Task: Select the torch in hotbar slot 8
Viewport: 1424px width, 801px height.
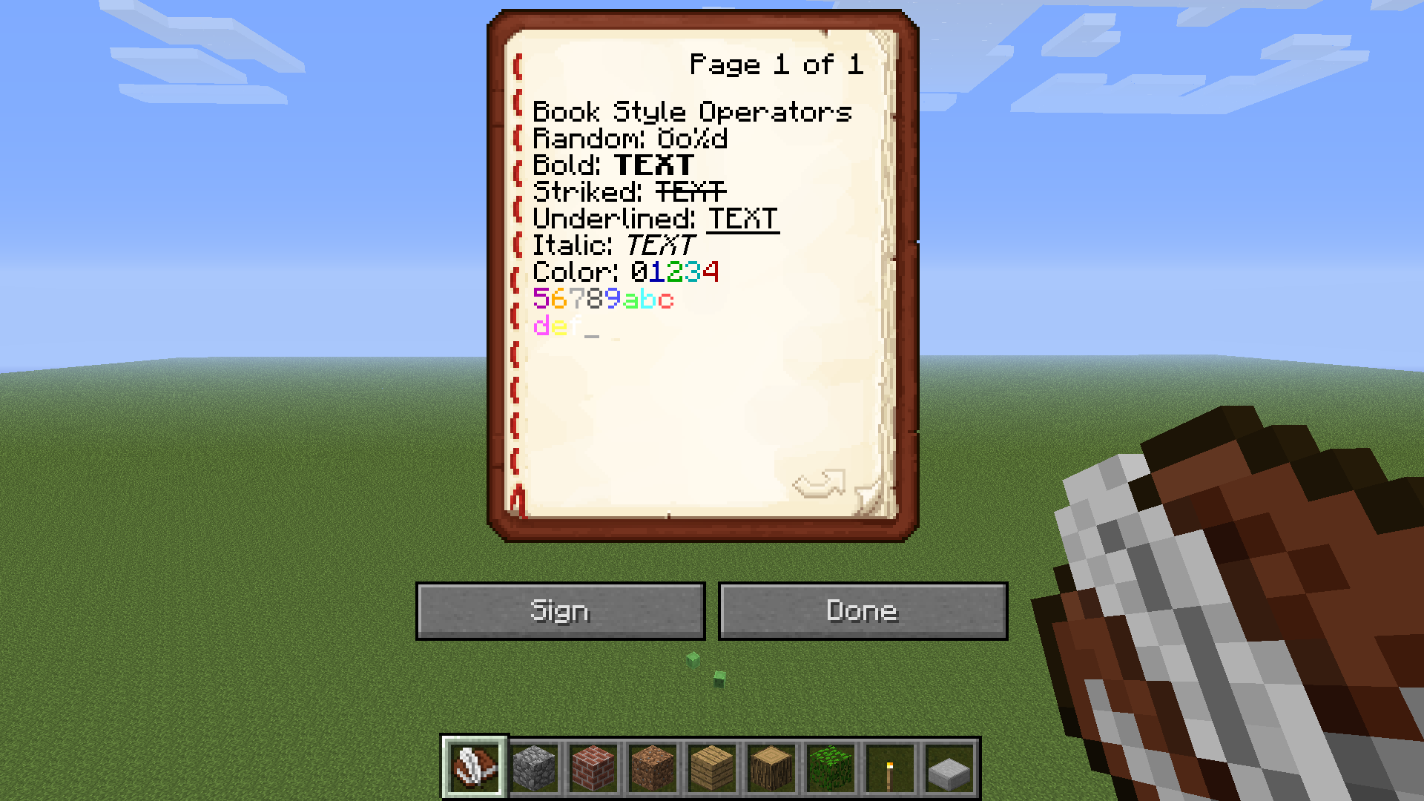Action: tap(888, 768)
